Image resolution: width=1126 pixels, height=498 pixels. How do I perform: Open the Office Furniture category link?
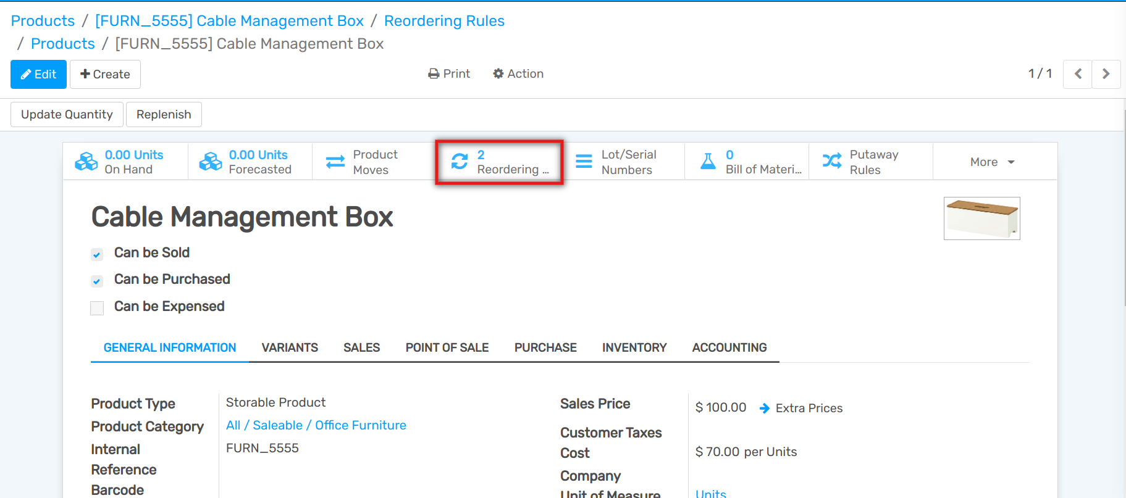click(x=360, y=425)
